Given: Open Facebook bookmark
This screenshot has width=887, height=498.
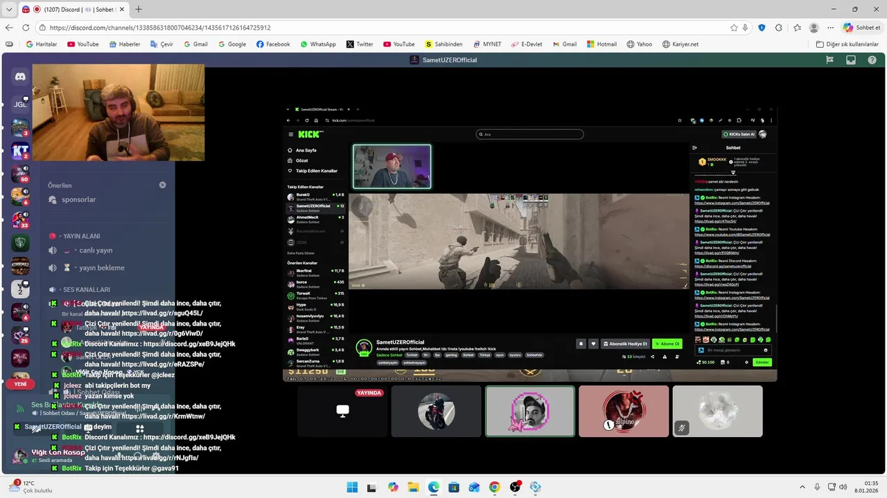Looking at the screenshot, I should 273,44.
